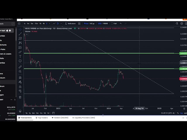Click the go-to-date calendar icon
Viewport: 187px width, 140px height.
tap(53, 113)
